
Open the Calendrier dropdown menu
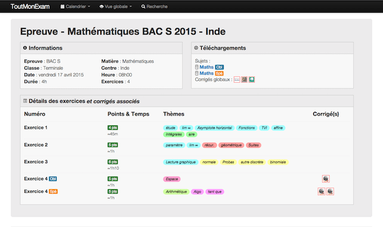[75, 7]
